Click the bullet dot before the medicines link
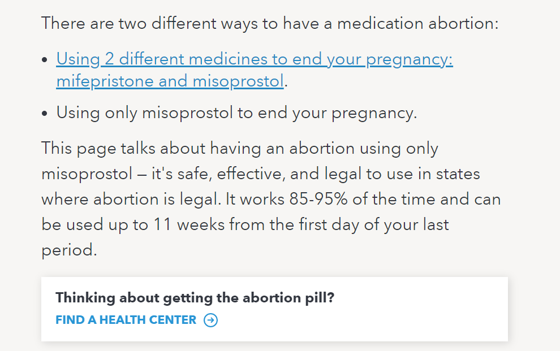The height and width of the screenshot is (351, 560). click(45, 59)
